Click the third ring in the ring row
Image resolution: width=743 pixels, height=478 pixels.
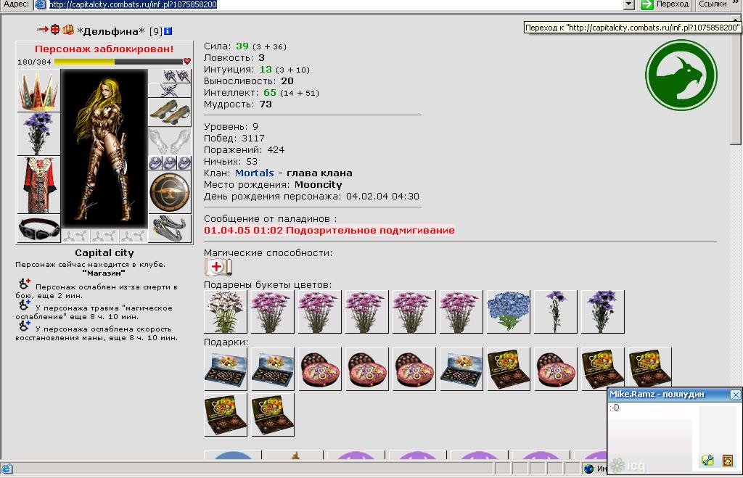184,163
